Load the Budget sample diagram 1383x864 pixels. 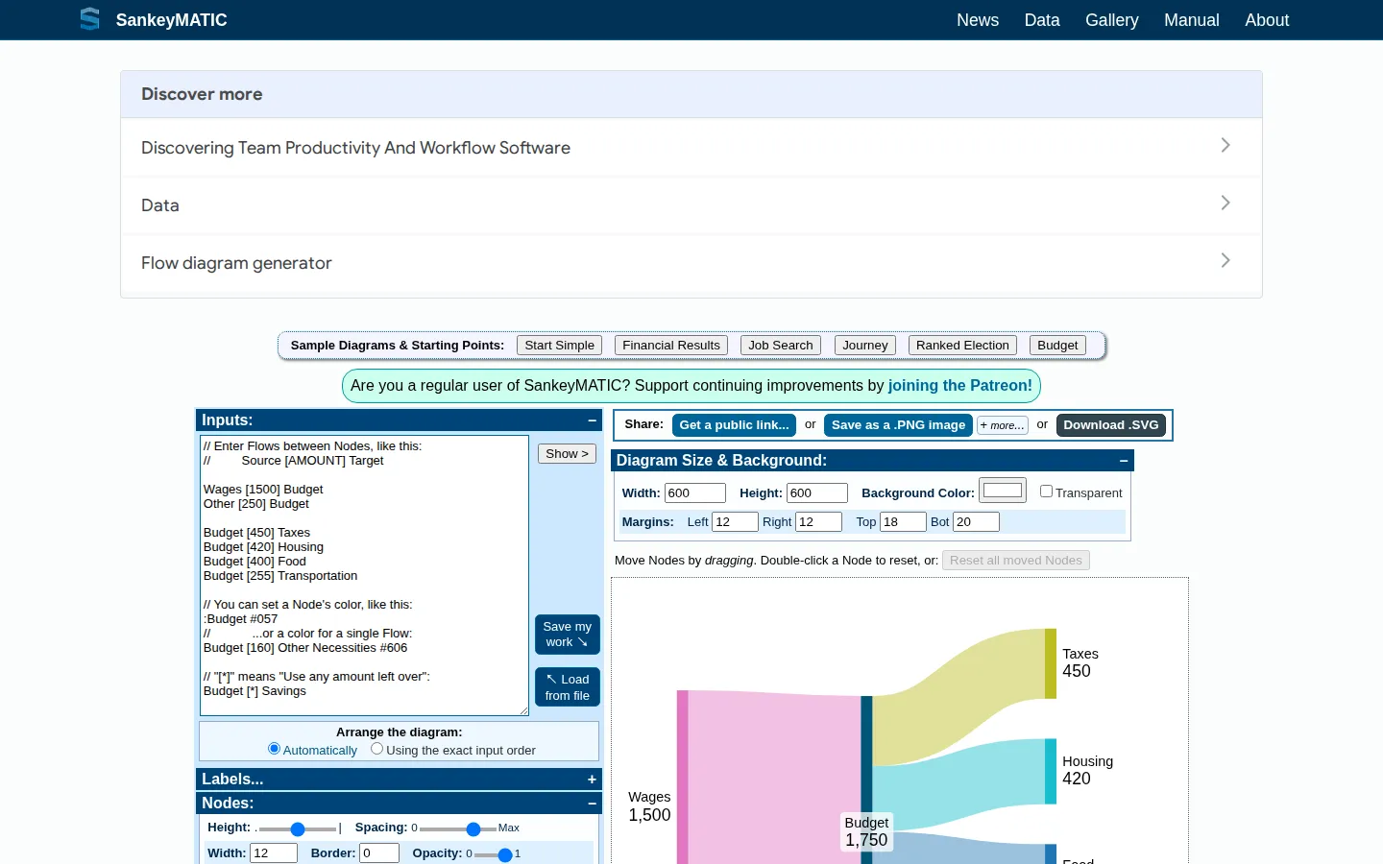[x=1057, y=346]
